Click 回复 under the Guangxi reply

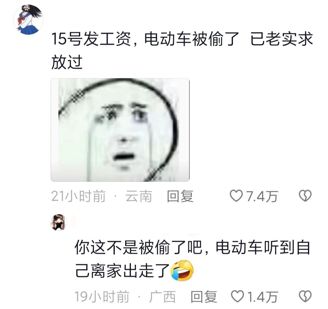[204, 297]
